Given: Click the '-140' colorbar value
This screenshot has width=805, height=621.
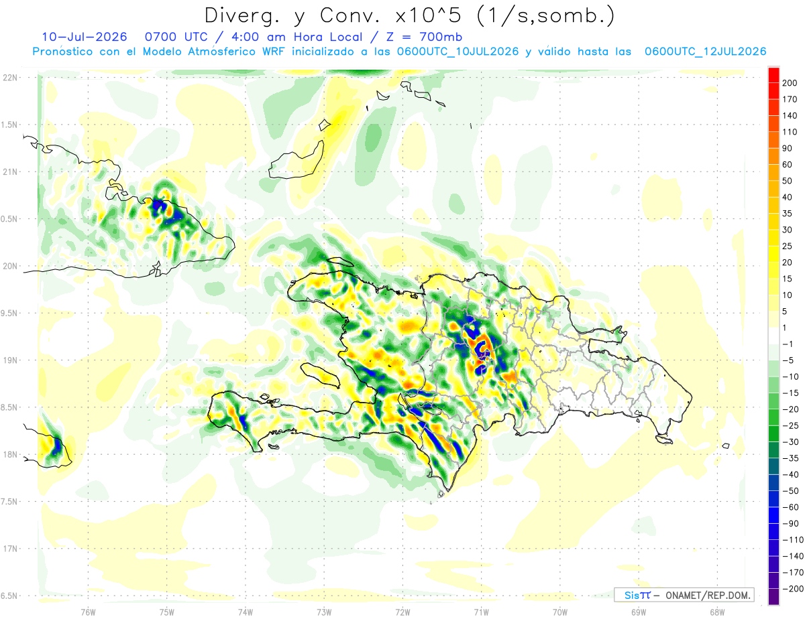Looking at the screenshot, I should [793, 556].
